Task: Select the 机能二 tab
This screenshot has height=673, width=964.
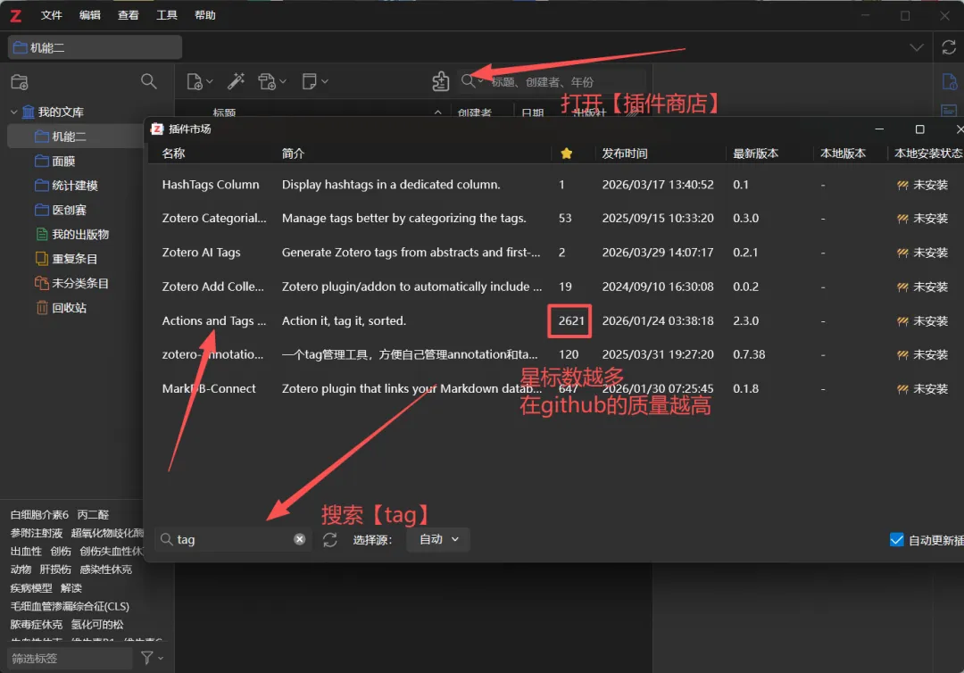Action: point(95,47)
